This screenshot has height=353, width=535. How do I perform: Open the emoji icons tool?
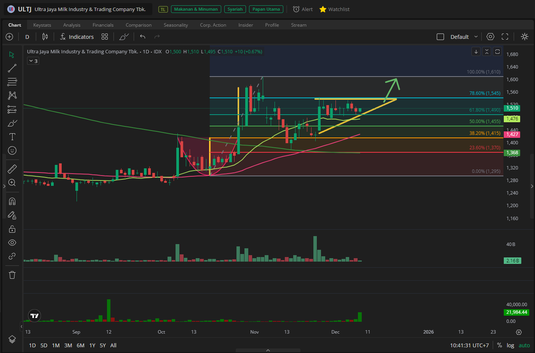click(x=12, y=150)
